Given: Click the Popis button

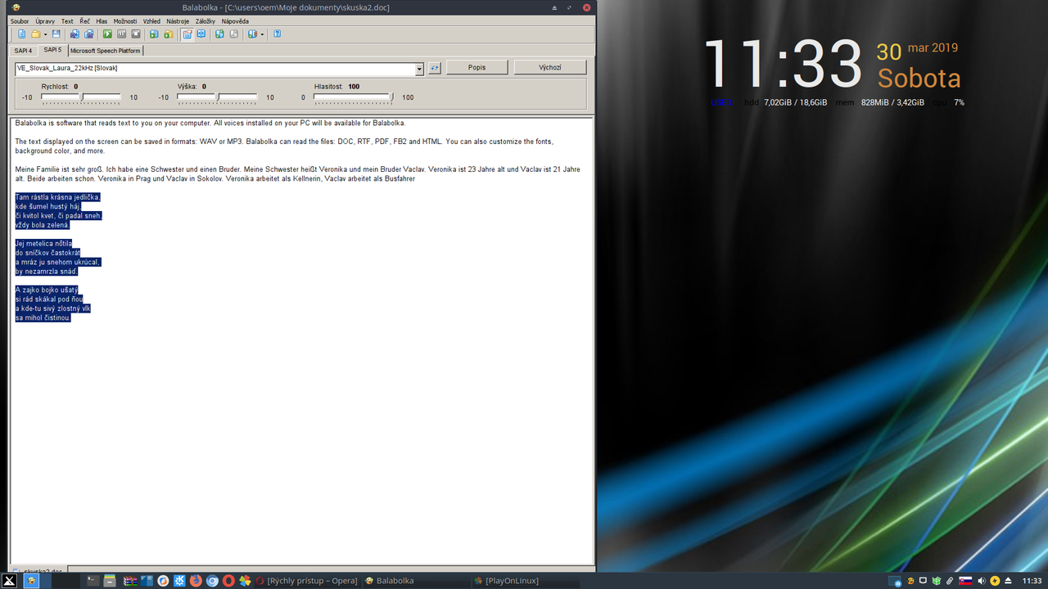Looking at the screenshot, I should 477,67.
